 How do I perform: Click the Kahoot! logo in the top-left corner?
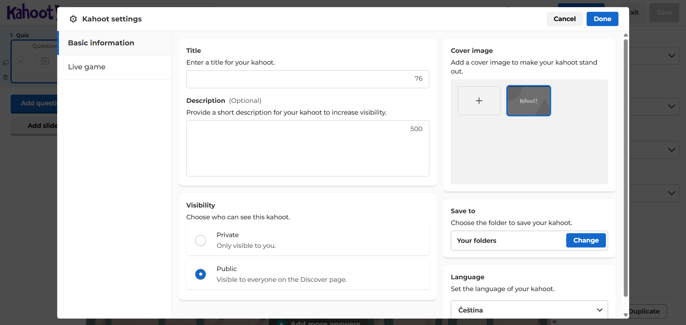coord(30,12)
